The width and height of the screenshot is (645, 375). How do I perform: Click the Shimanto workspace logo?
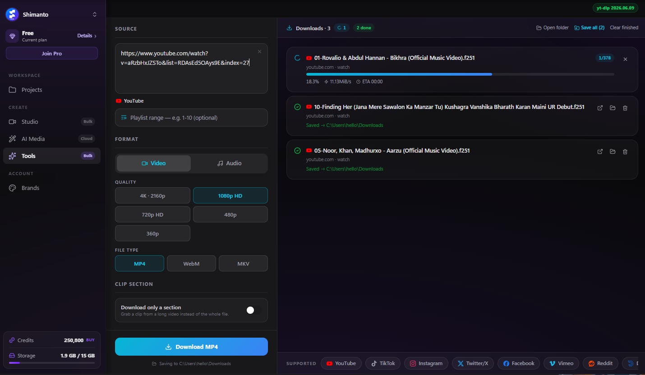pyautogui.click(x=12, y=14)
